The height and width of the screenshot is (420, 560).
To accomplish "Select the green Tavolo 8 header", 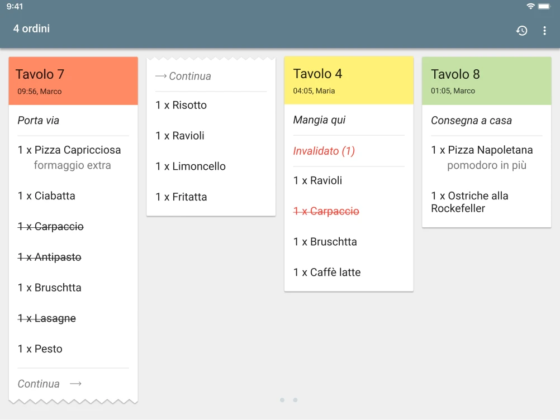I will 486,80.
